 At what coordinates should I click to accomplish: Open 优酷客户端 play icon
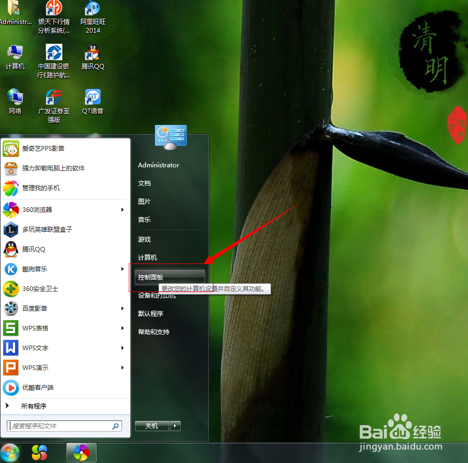[11, 388]
